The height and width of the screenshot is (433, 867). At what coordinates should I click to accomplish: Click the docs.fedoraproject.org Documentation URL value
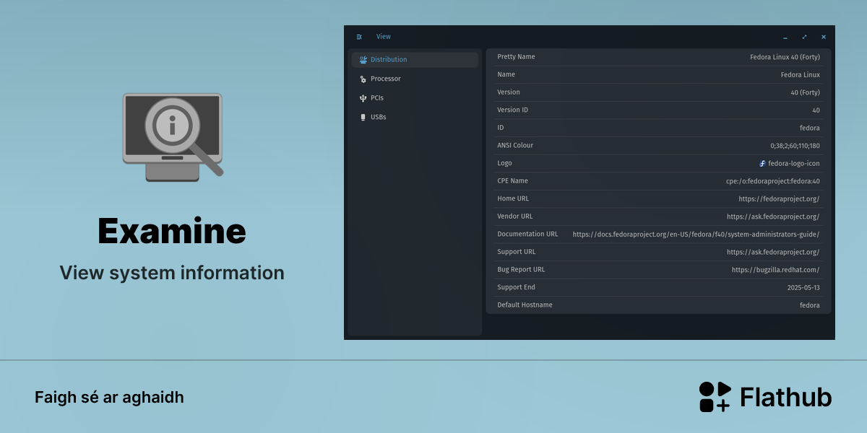pyautogui.click(x=696, y=235)
